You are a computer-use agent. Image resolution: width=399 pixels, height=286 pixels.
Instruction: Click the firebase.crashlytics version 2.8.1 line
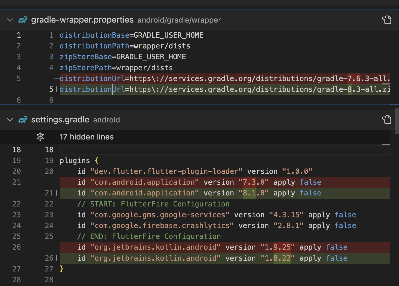click(x=217, y=226)
